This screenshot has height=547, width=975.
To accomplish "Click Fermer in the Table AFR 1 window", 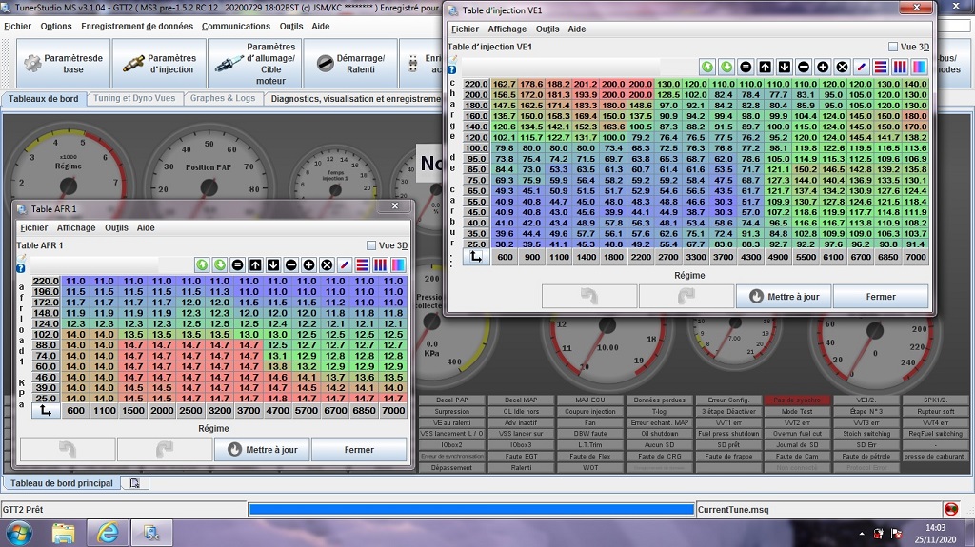I will point(359,450).
